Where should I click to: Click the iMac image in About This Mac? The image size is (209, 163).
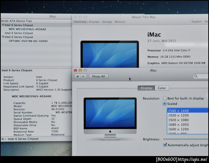tap(110, 54)
